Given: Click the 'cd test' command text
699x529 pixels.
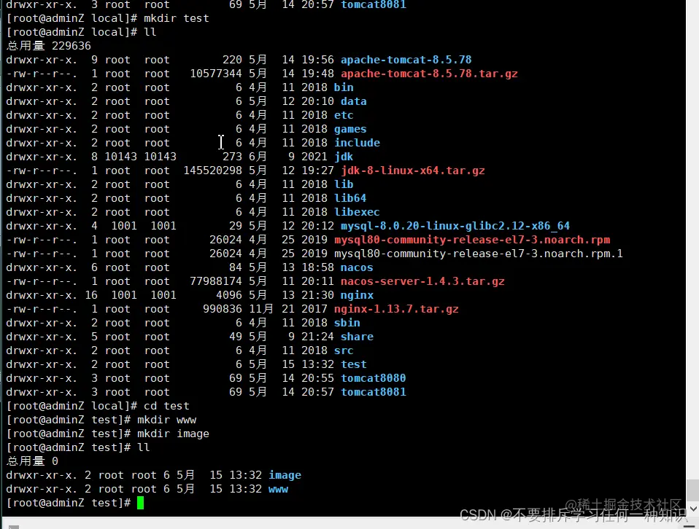Looking at the screenshot, I should click(166, 406).
